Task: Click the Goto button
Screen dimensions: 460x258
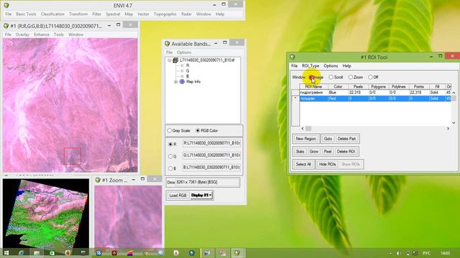Action: tap(328, 138)
